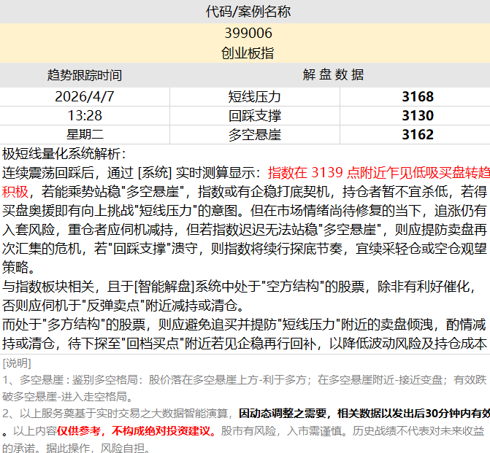Click the 极短线量化系统解析 heading

coord(64,154)
